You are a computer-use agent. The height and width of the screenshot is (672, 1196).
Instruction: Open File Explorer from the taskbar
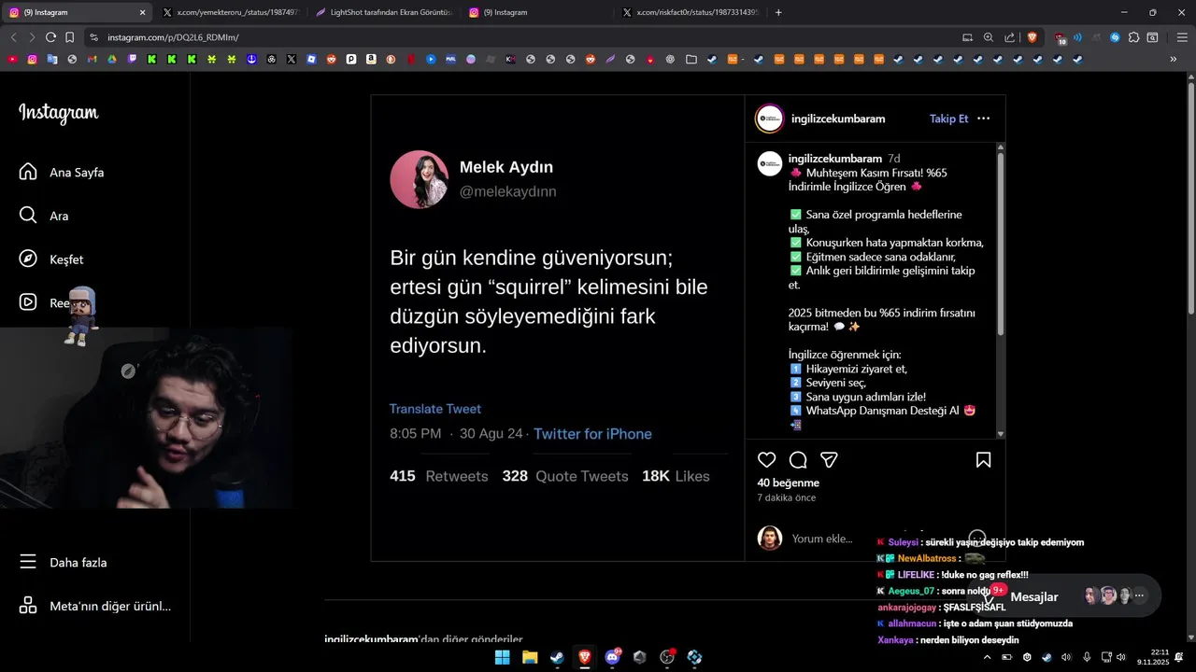pos(529,657)
